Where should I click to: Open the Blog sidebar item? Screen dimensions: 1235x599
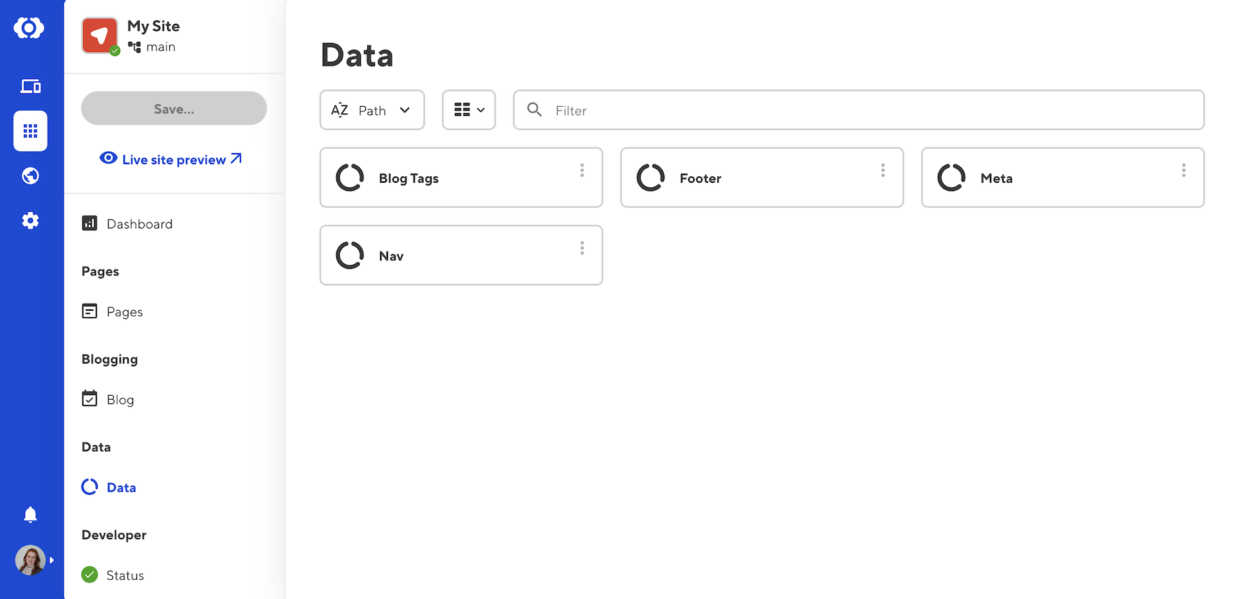coord(120,400)
